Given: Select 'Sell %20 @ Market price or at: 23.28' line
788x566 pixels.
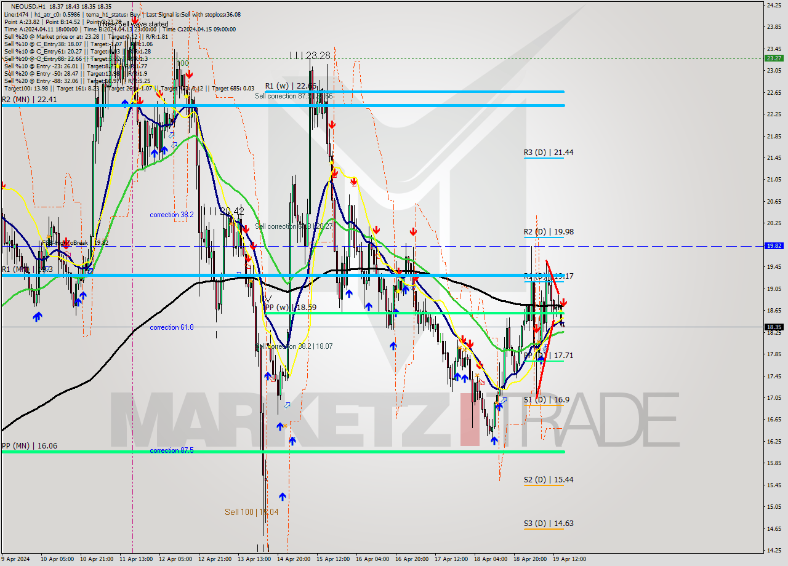Looking at the screenshot, I should click(x=52, y=36).
